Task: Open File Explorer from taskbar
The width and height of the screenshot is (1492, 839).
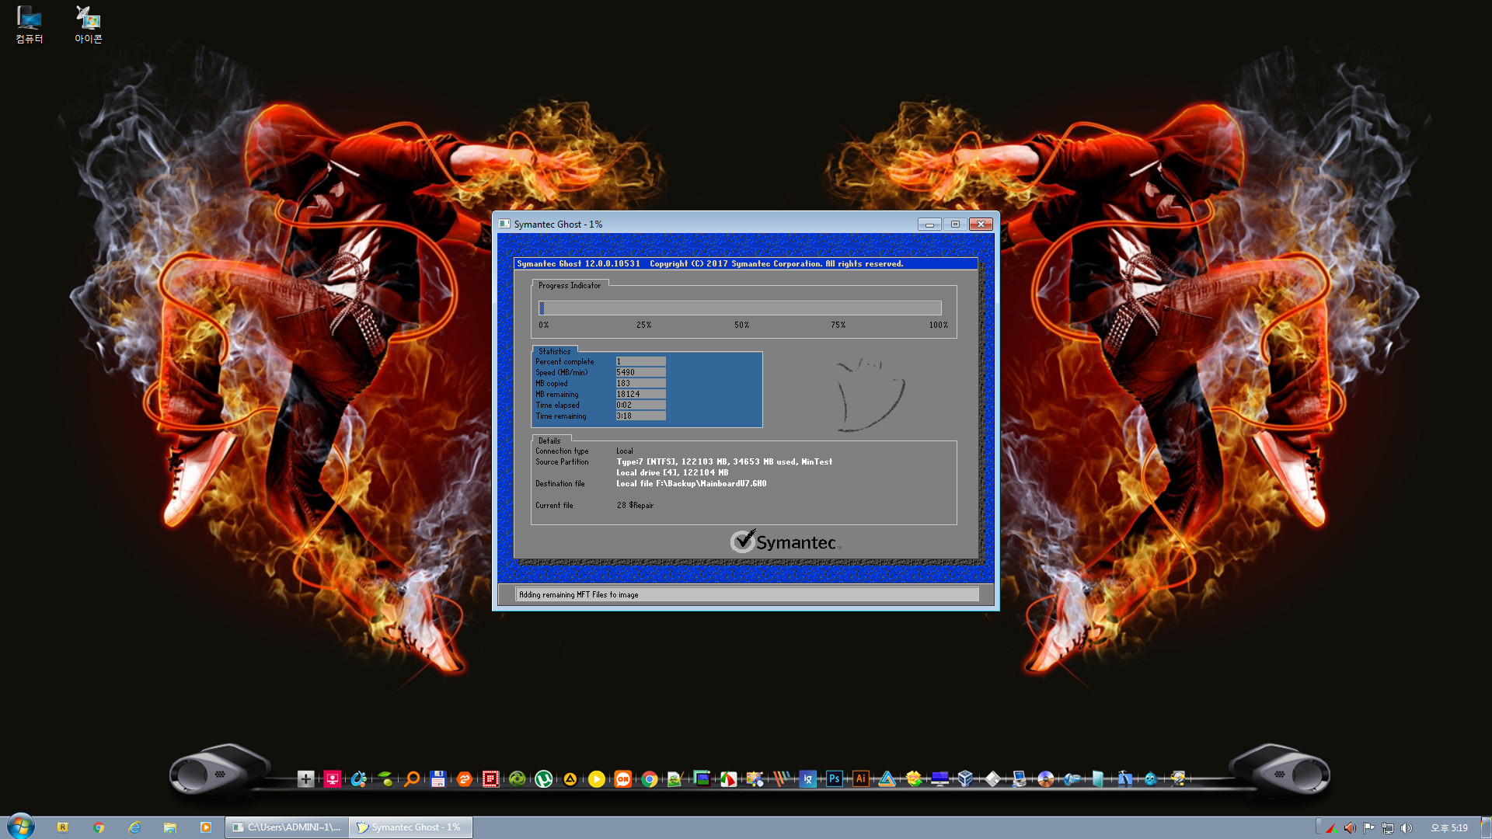Action: point(170,827)
